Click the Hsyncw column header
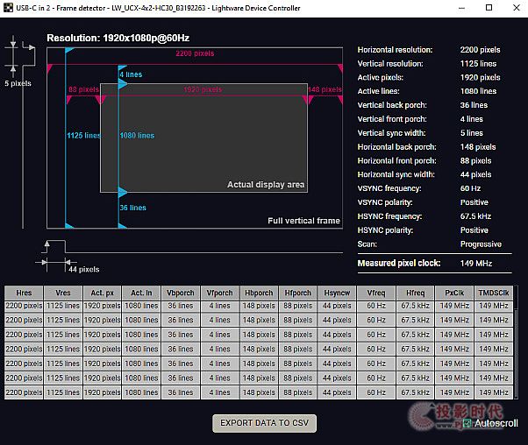The image size is (528, 445). coord(337,293)
